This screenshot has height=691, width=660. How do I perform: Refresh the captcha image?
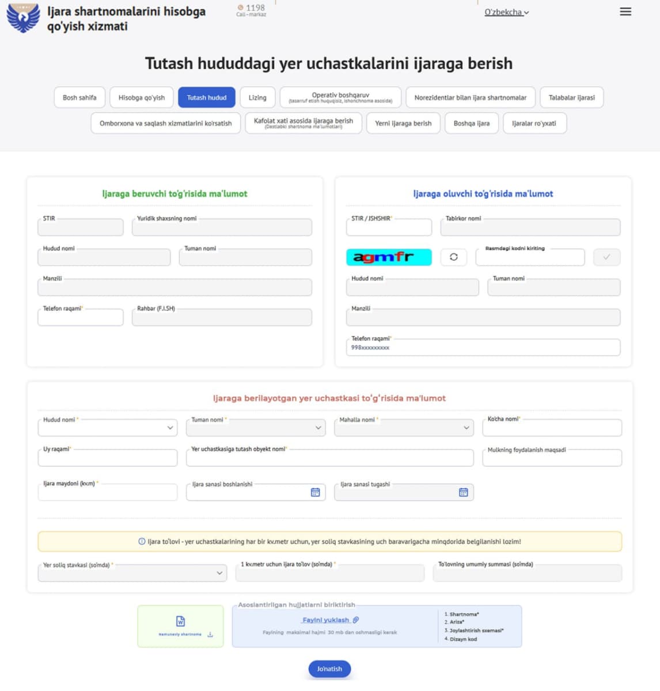[454, 257]
